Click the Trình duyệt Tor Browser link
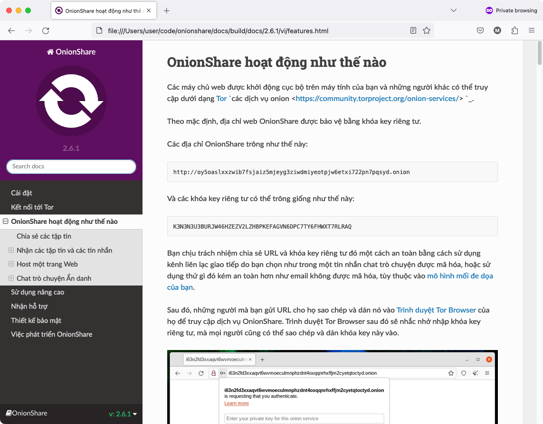This screenshot has width=543, height=424. tap(436, 310)
